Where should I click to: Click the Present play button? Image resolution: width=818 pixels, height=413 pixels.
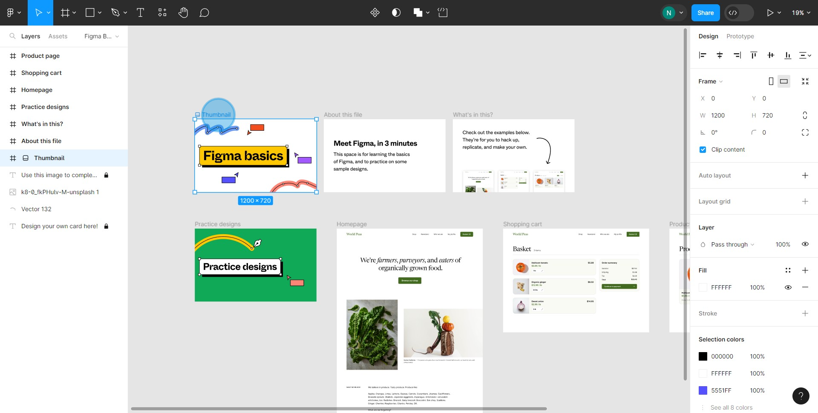point(770,13)
